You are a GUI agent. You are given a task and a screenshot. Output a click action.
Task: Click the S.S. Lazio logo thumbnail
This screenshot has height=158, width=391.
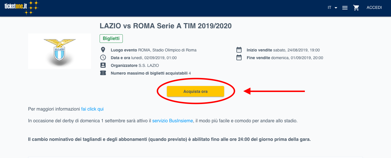tap(60, 51)
